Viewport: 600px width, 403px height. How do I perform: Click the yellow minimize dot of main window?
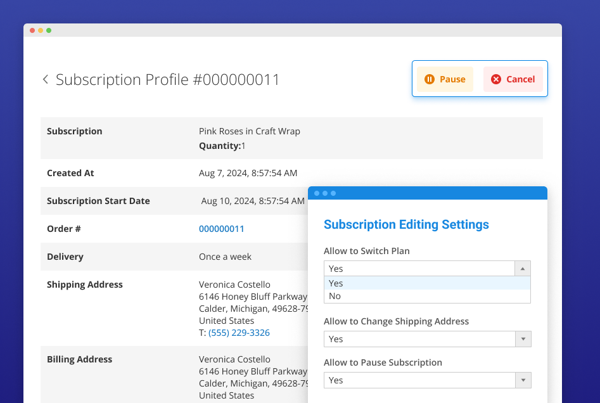[41, 30]
